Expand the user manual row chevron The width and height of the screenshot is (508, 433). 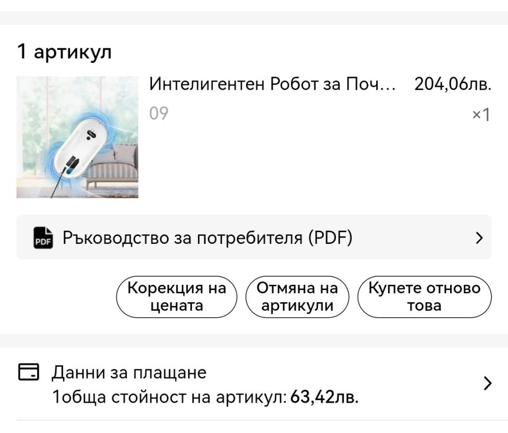pos(479,237)
